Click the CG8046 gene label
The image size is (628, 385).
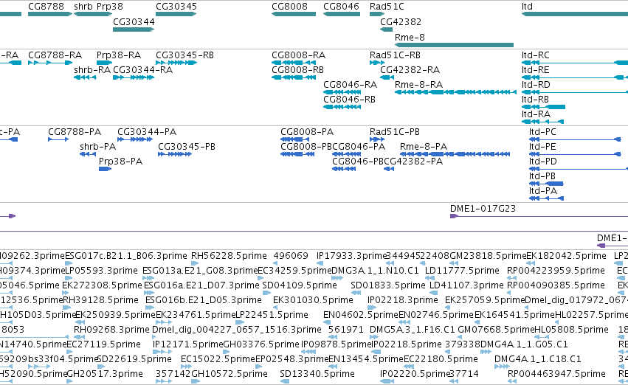[341, 7]
